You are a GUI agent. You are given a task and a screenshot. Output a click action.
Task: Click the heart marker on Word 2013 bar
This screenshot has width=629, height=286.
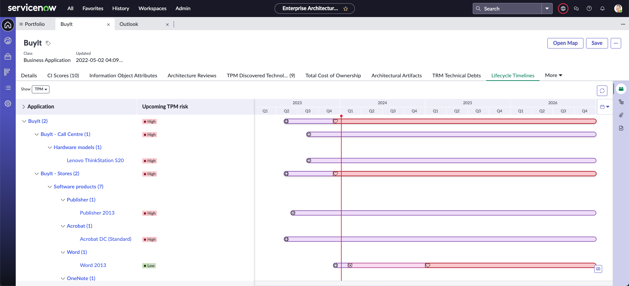(428, 265)
